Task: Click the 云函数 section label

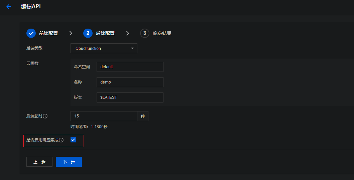Action: tap(32, 63)
